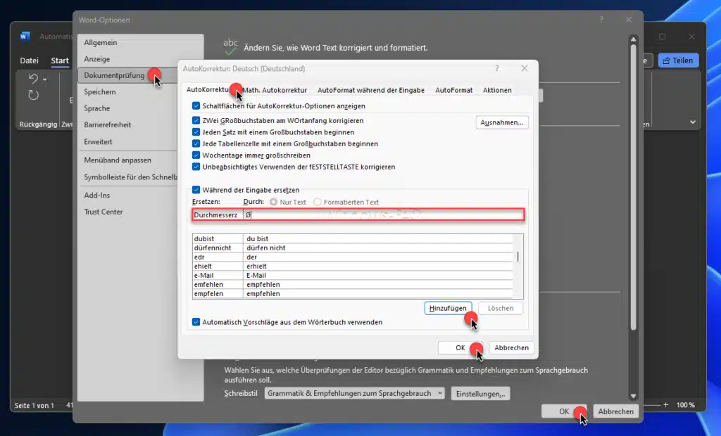Select the e-Mail list row
This screenshot has height=436, width=721.
click(353, 275)
